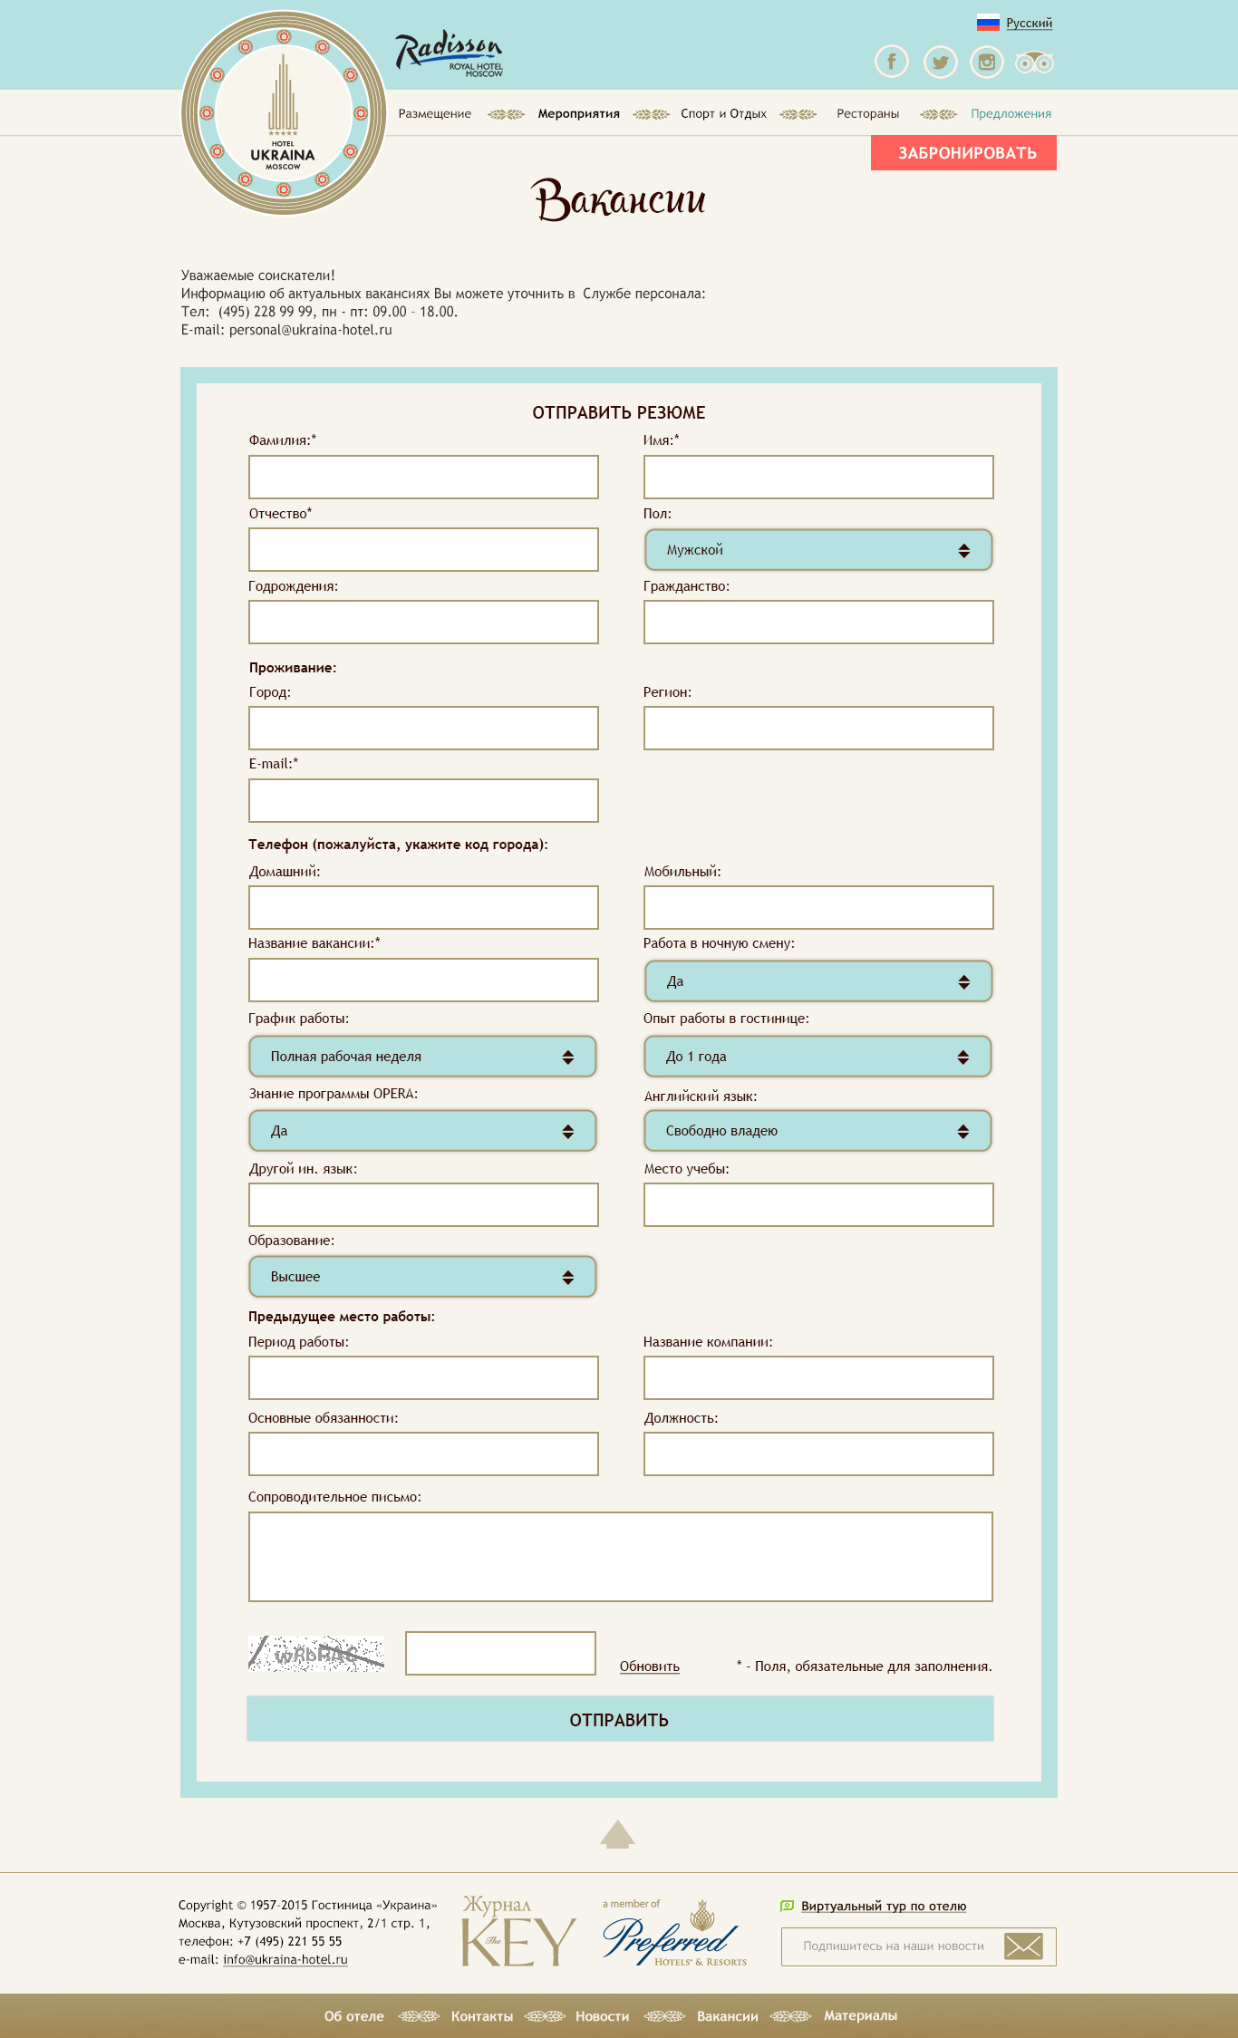Expand the График работы dropdown

click(422, 1057)
